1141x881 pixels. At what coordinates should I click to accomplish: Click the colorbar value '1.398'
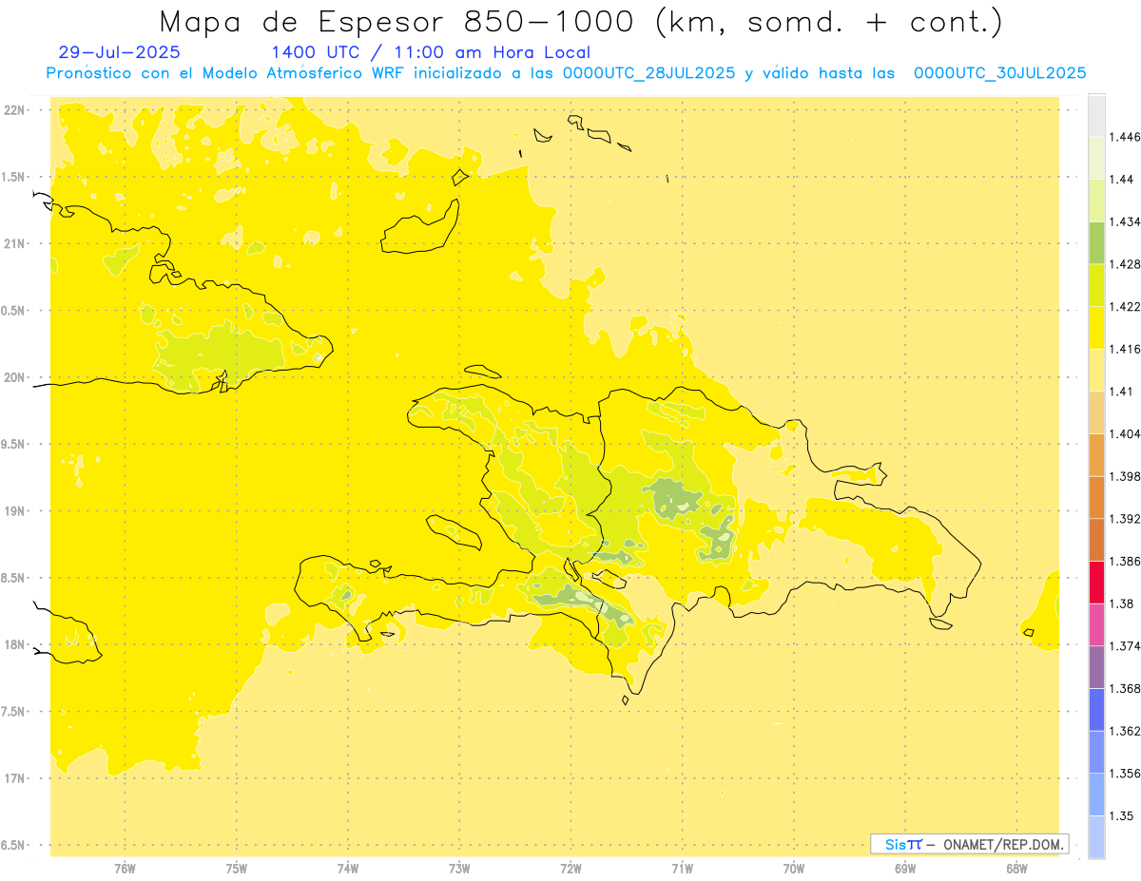(x=1125, y=476)
